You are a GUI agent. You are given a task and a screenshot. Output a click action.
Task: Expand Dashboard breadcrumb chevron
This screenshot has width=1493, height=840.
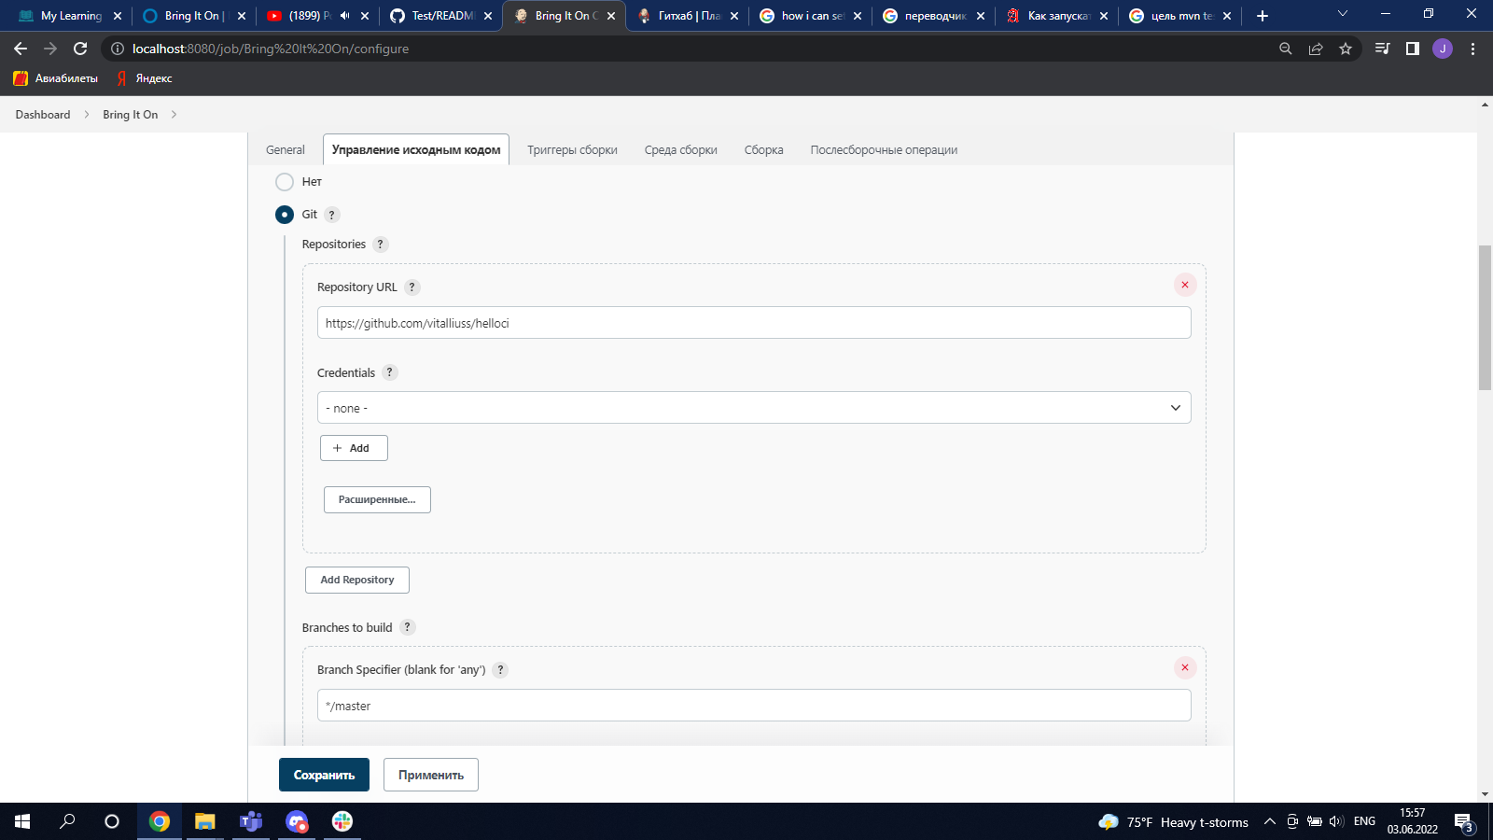tap(87, 115)
